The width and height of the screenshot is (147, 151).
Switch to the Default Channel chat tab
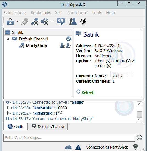click(48, 127)
